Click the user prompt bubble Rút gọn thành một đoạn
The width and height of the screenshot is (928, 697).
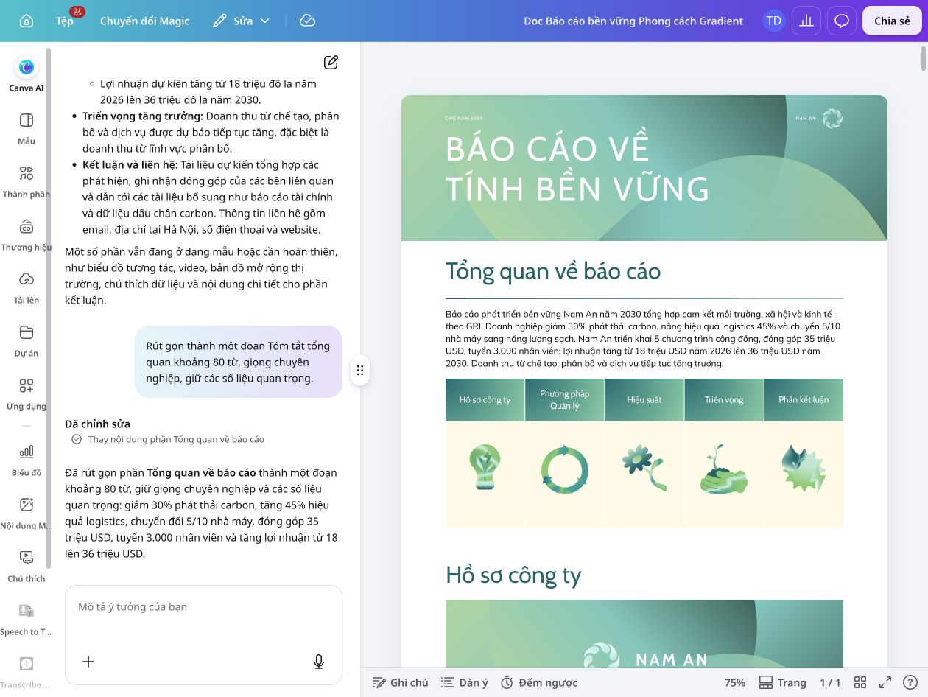click(238, 362)
